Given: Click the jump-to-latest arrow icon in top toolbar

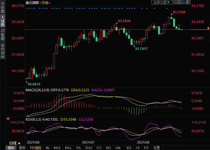Looking at the screenshot, I should pos(188,2).
